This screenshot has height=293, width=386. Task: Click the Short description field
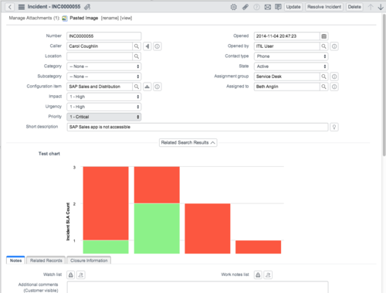coord(198,127)
